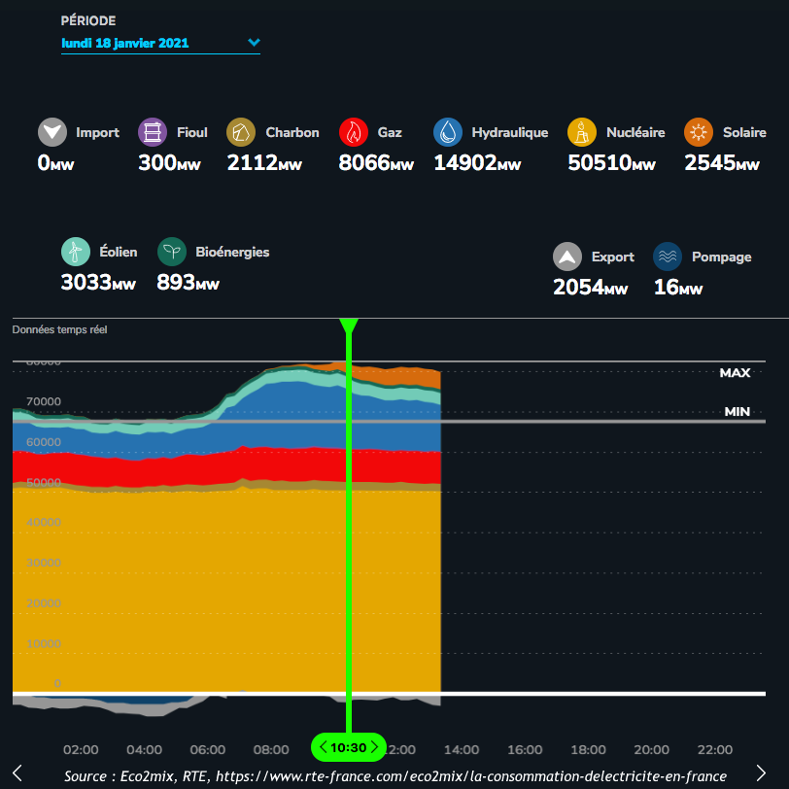
Task: Select the Fioul barrel icon
Action: (x=154, y=132)
